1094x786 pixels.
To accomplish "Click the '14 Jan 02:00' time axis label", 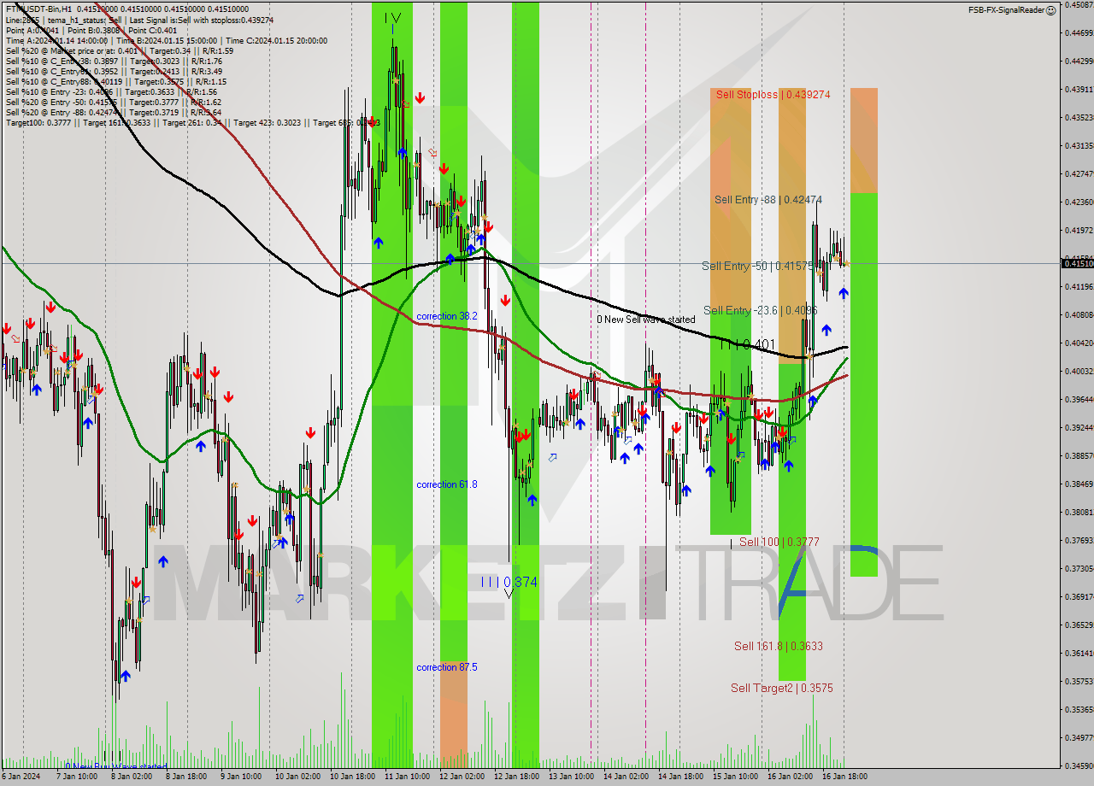I will (x=626, y=777).
